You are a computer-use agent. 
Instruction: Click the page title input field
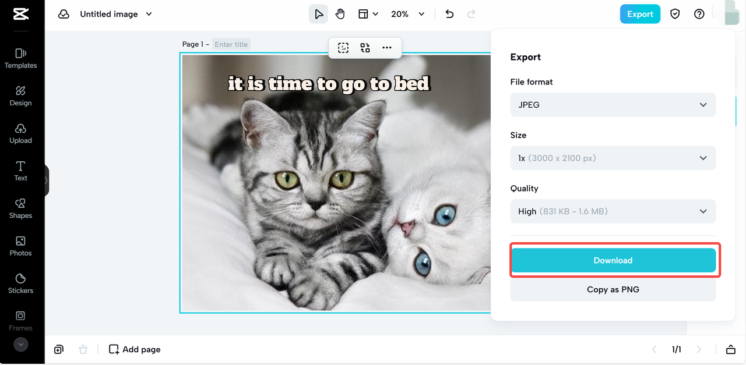pyautogui.click(x=231, y=44)
